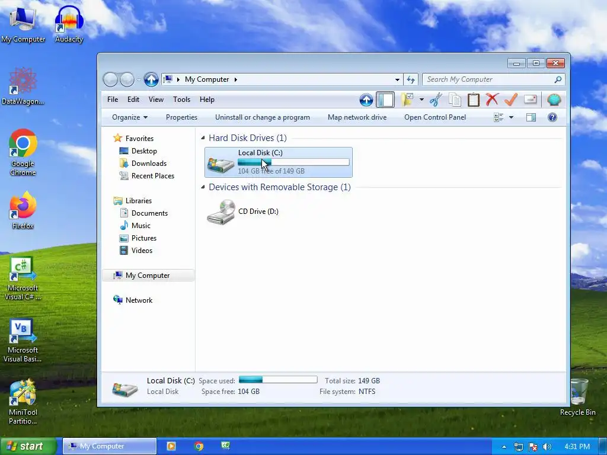607x455 pixels.
Task: Click the shell icon in the toolbar
Action: click(x=554, y=100)
